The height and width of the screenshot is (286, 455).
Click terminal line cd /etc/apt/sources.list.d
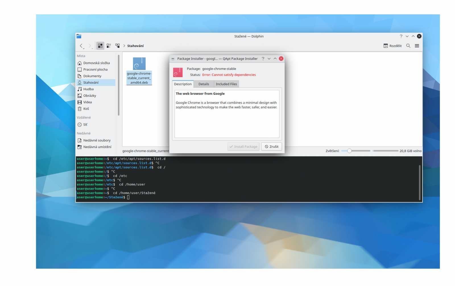(121, 159)
